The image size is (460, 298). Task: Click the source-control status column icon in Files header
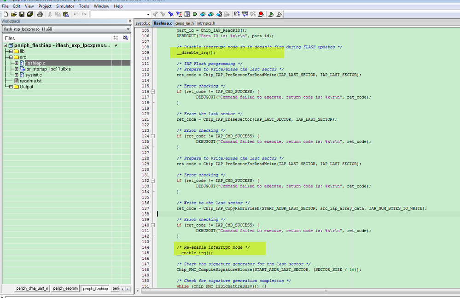tap(116, 38)
